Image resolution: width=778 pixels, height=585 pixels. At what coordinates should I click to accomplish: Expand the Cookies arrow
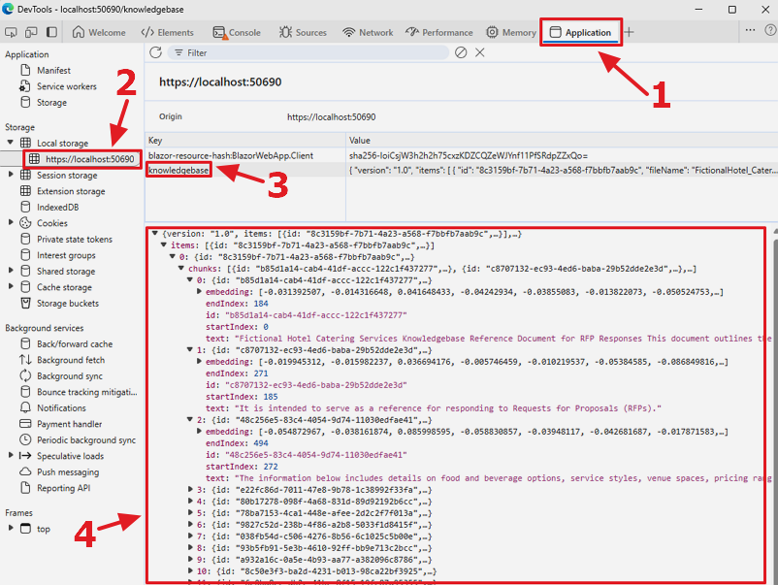pyautogui.click(x=11, y=222)
